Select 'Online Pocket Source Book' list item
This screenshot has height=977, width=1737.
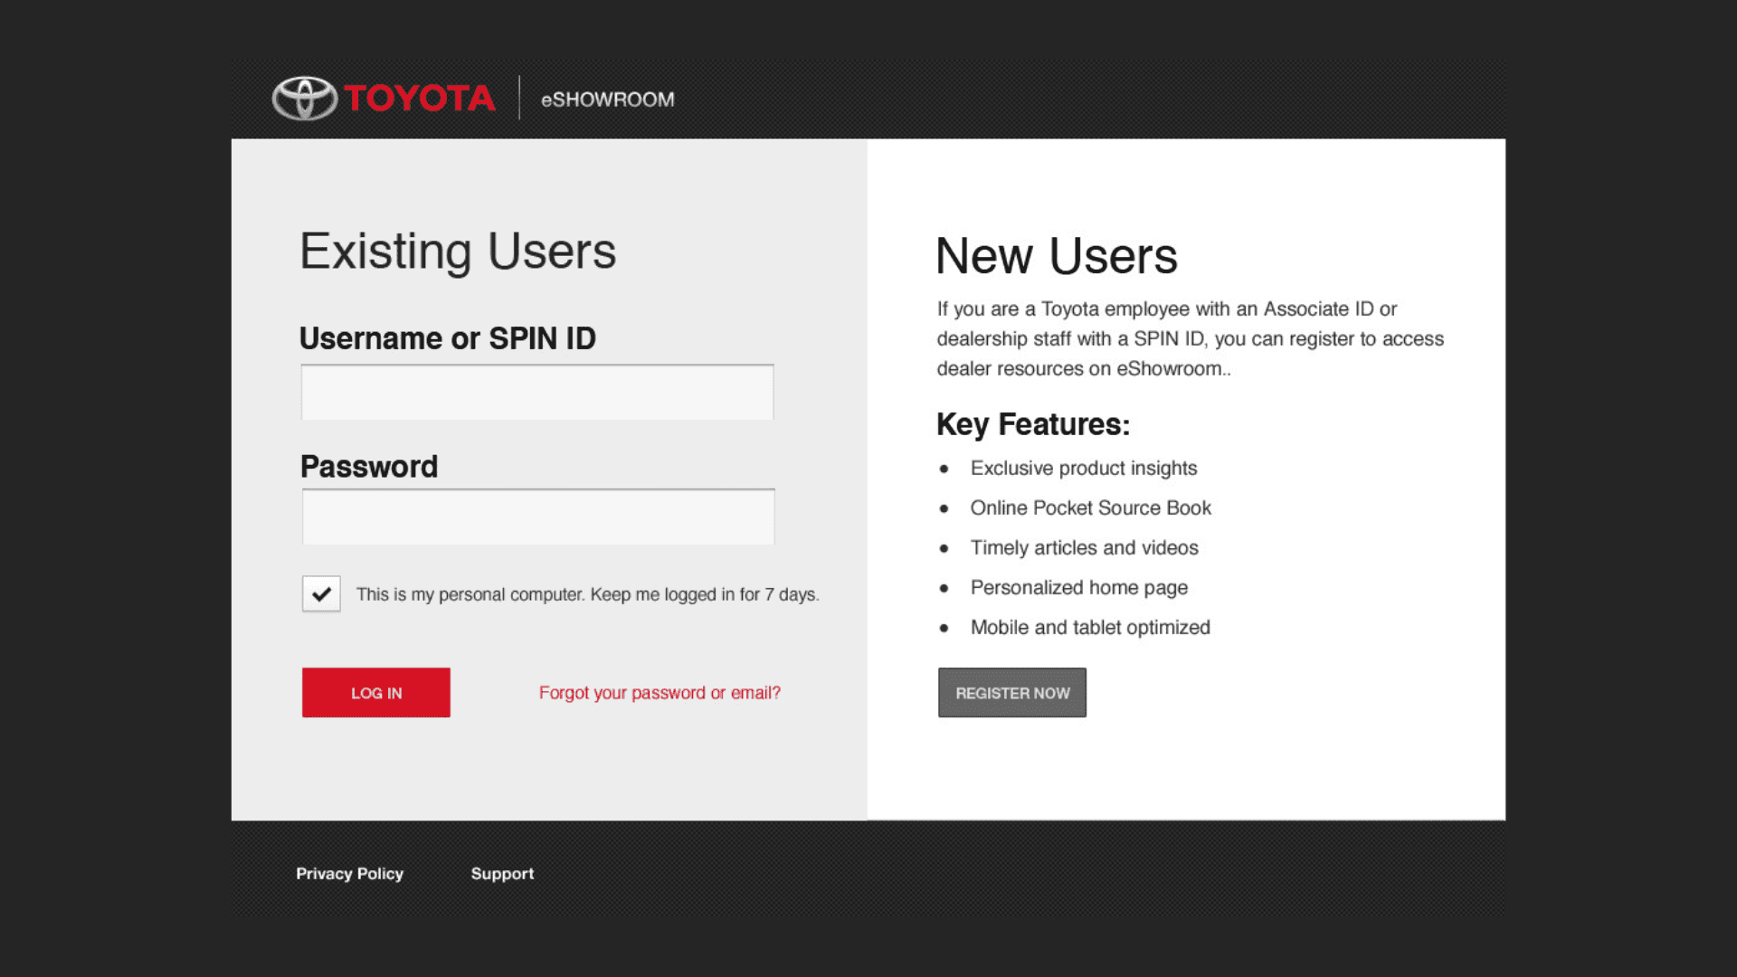[x=1090, y=508]
